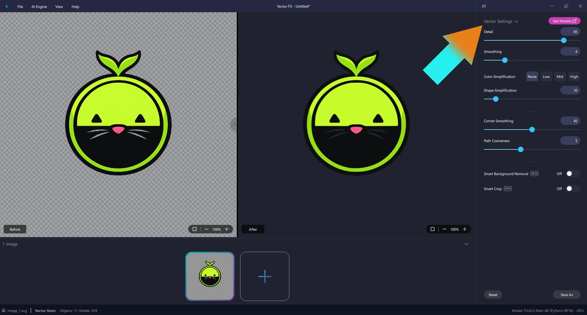Click the Reset button
Image resolution: width=587 pixels, height=315 pixels.
point(493,295)
